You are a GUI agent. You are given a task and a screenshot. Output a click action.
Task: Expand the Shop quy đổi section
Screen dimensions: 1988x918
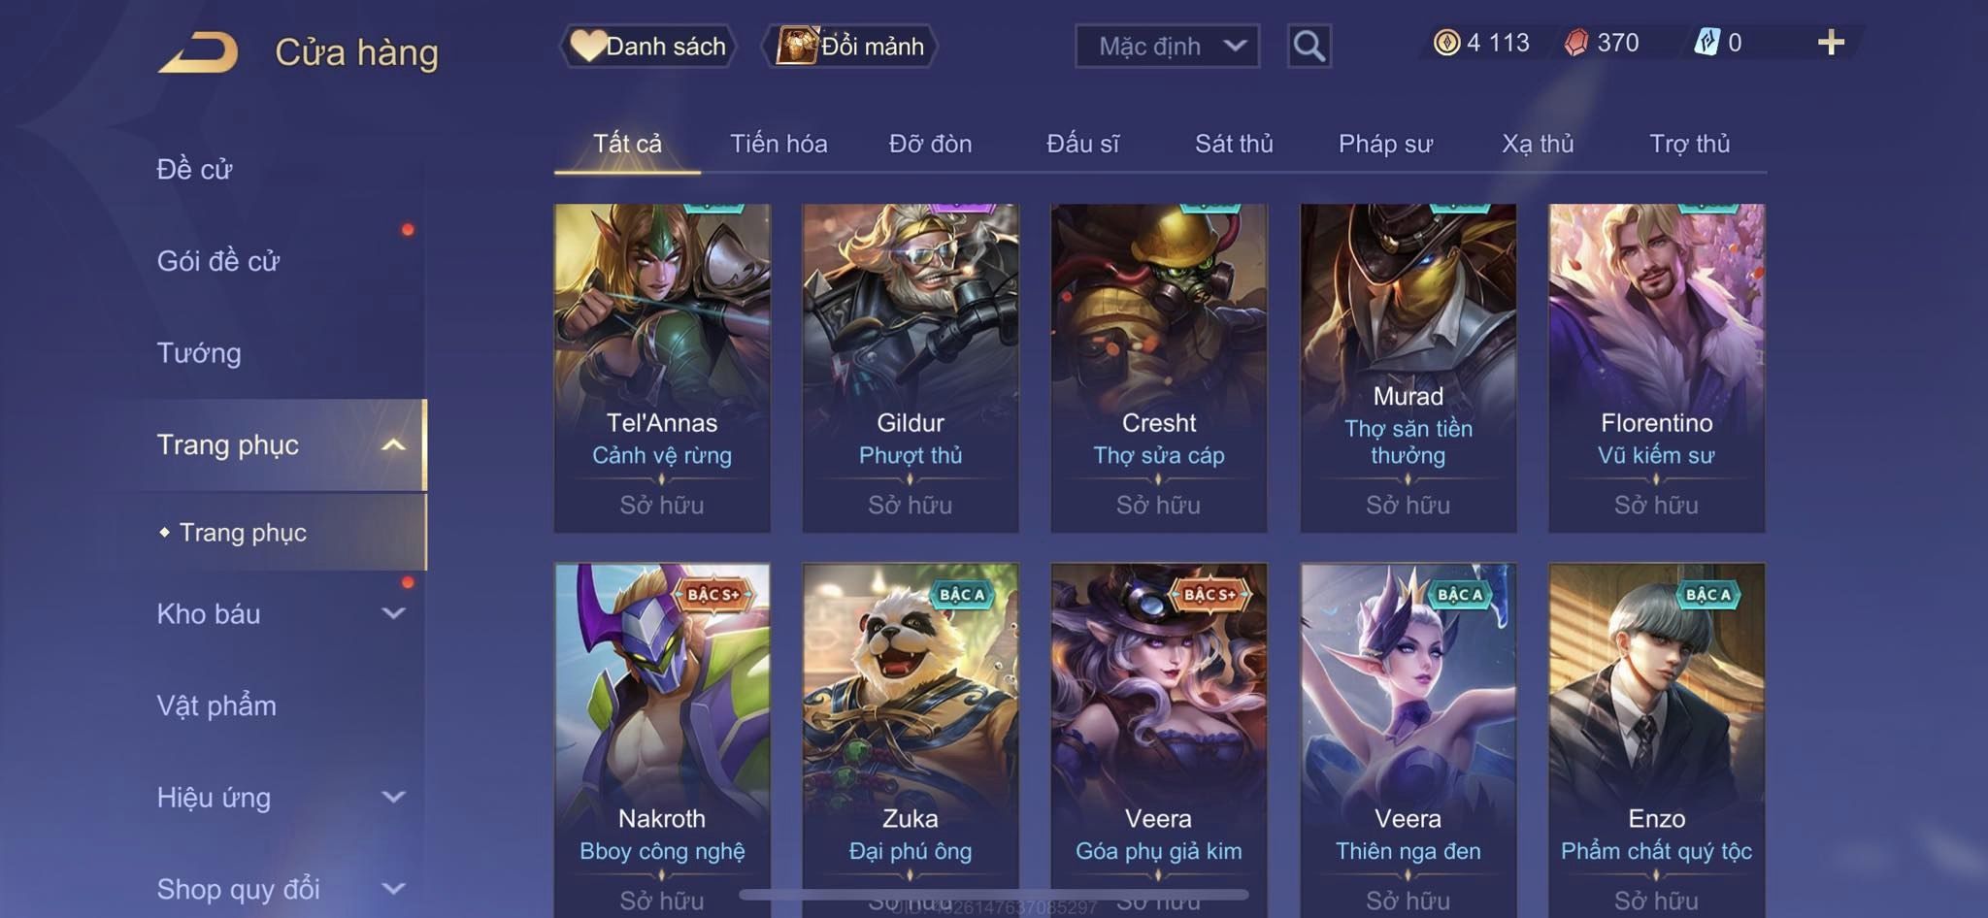[x=393, y=889]
